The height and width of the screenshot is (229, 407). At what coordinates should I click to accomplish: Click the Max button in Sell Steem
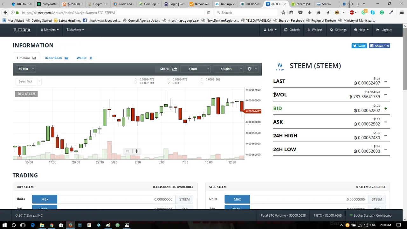point(237,199)
